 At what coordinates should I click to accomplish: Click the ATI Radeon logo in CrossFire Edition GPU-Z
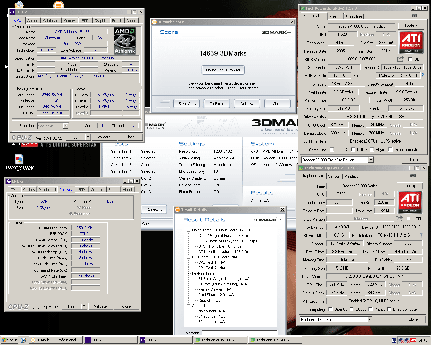pyautogui.click(x=411, y=42)
